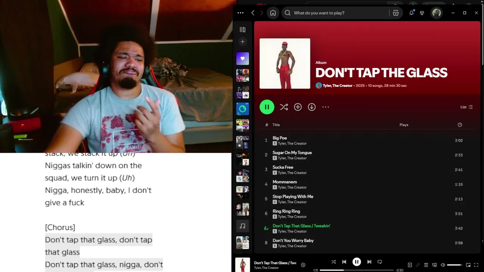Pause the album with the big green button

267,107
